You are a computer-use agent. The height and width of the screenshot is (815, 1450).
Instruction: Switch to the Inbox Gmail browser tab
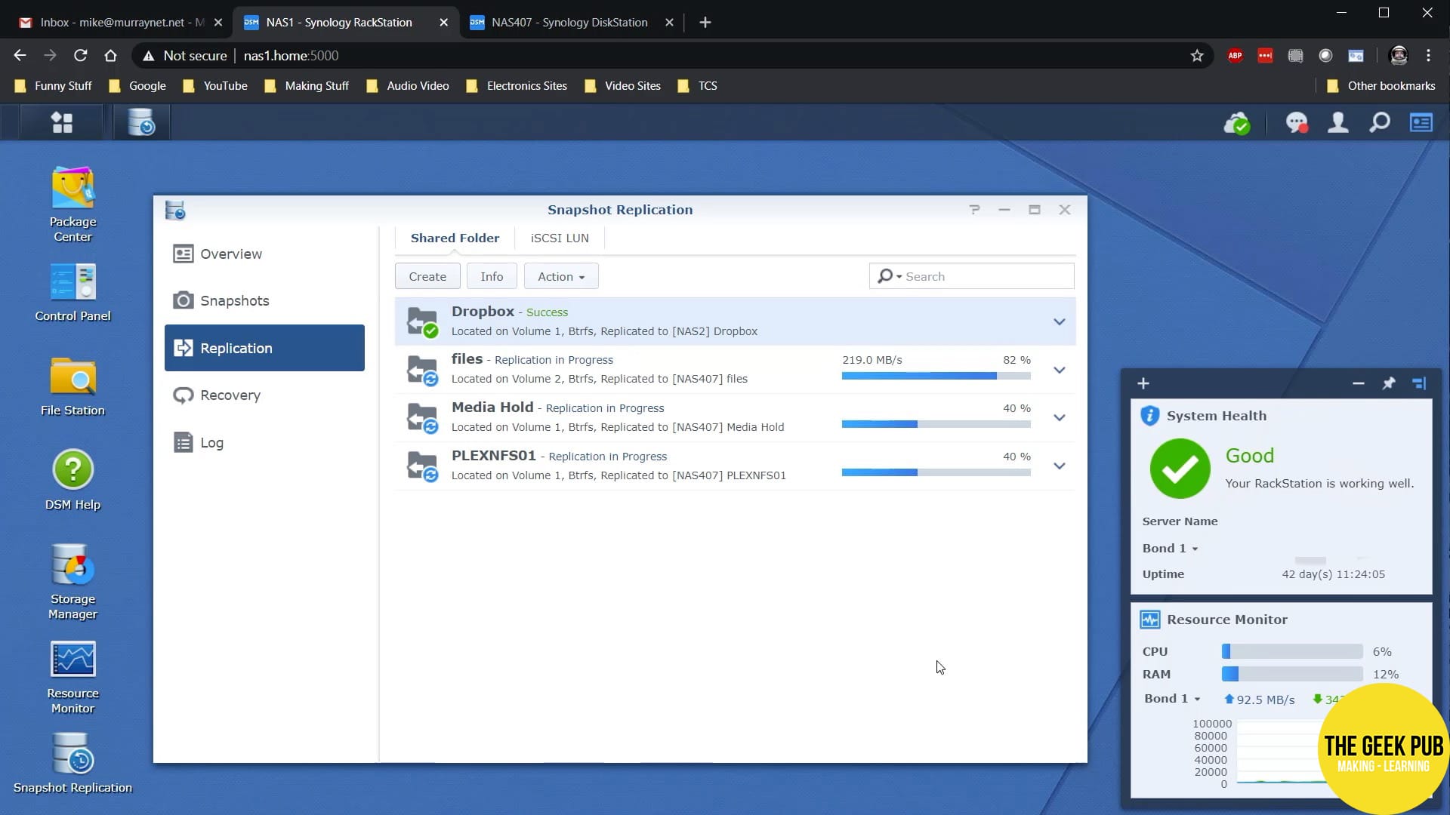(121, 23)
